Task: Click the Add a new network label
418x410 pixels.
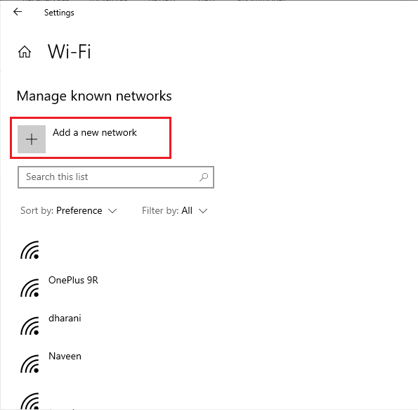Action: tap(95, 132)
